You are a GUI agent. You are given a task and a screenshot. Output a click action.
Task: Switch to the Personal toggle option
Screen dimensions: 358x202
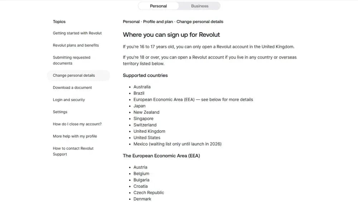coord(158,6)
